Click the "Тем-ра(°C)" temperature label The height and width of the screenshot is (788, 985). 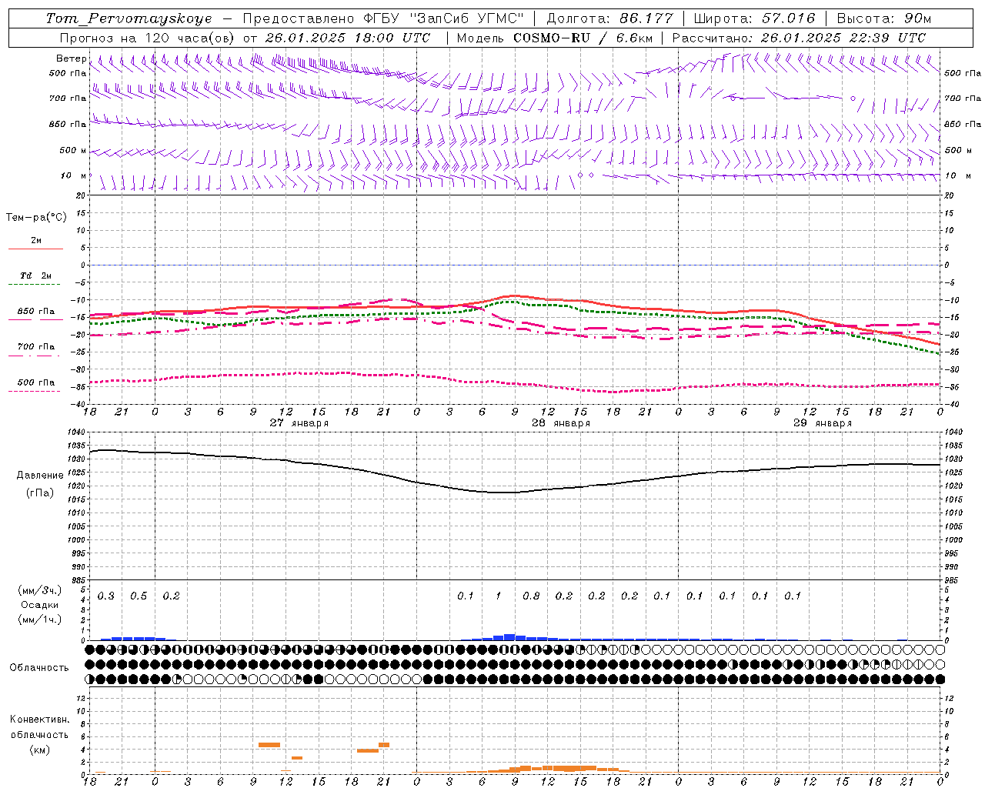(x=36, y=218)
